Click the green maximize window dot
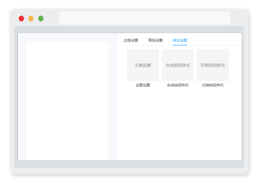This screenshot has height=183, width=260. (x=41, y=18)
